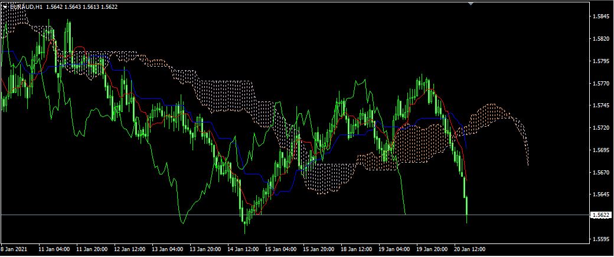The width and height of the screenshot is (614, 257).
Task: Click the 1.5795 price scale label
Action: (x=600, y=61)
